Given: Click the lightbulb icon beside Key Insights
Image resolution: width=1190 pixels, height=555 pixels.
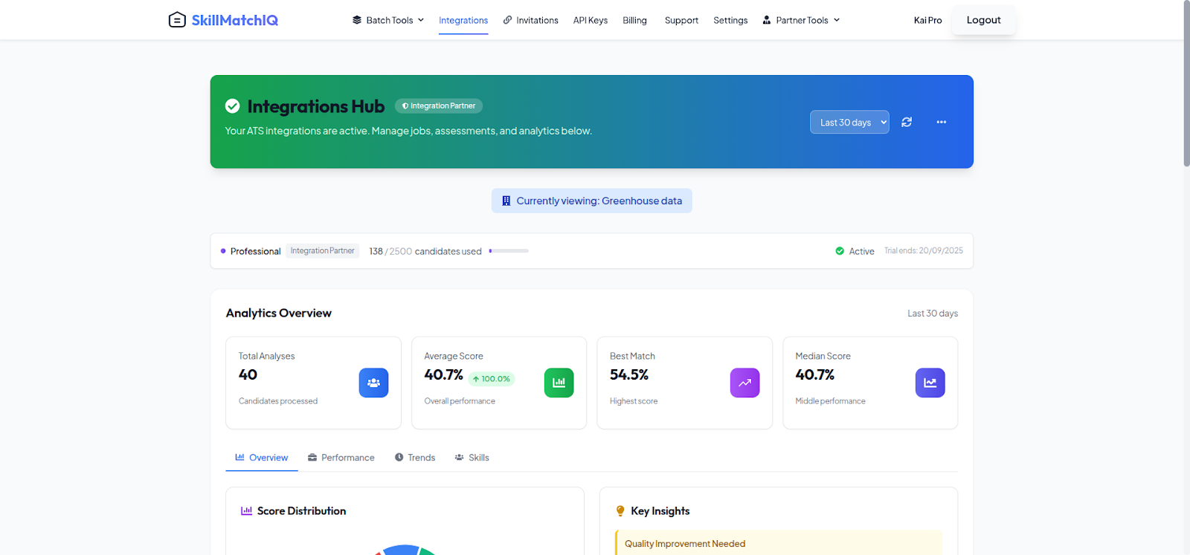Looking at the screenshot, I should 620,511.
